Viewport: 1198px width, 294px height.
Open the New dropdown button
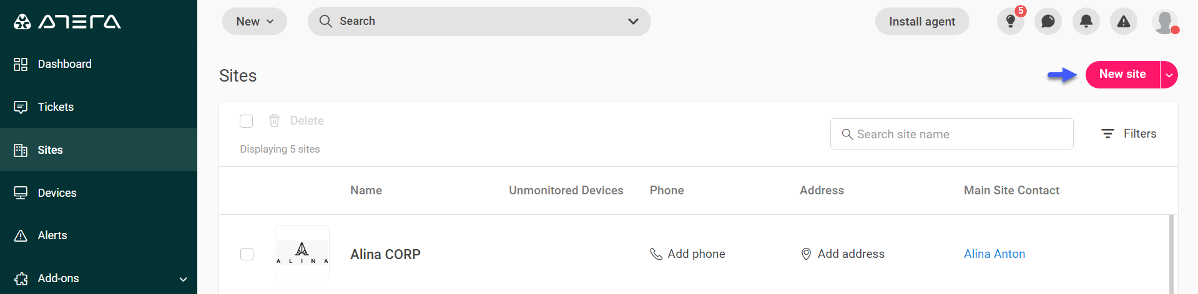click(x=255, y=22)
